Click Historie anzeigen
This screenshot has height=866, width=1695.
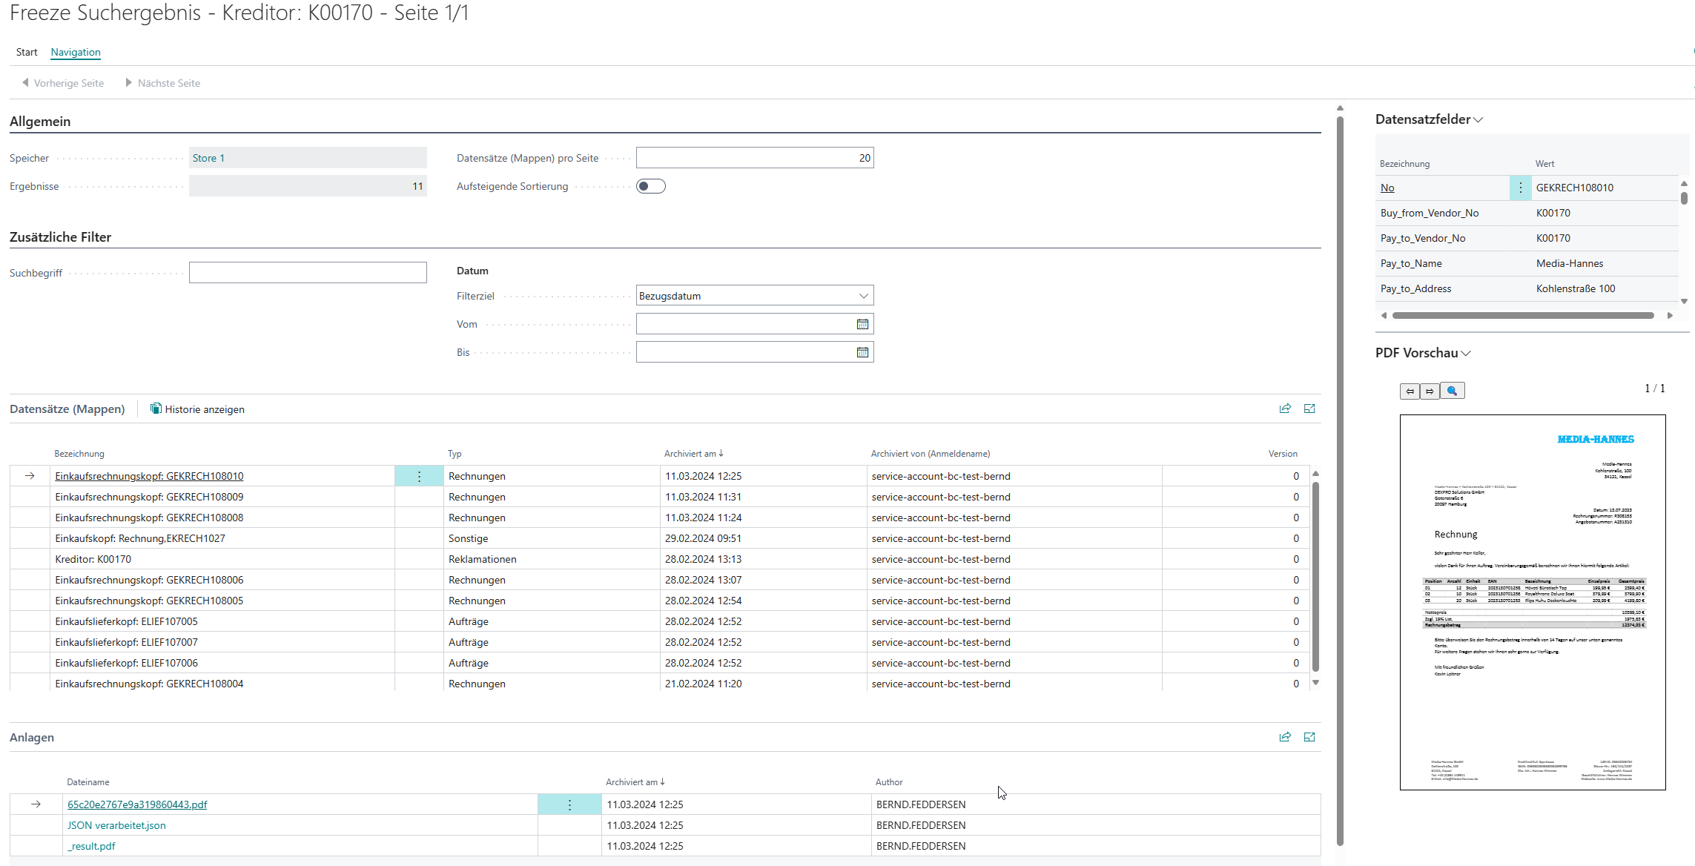pos(197,409)
